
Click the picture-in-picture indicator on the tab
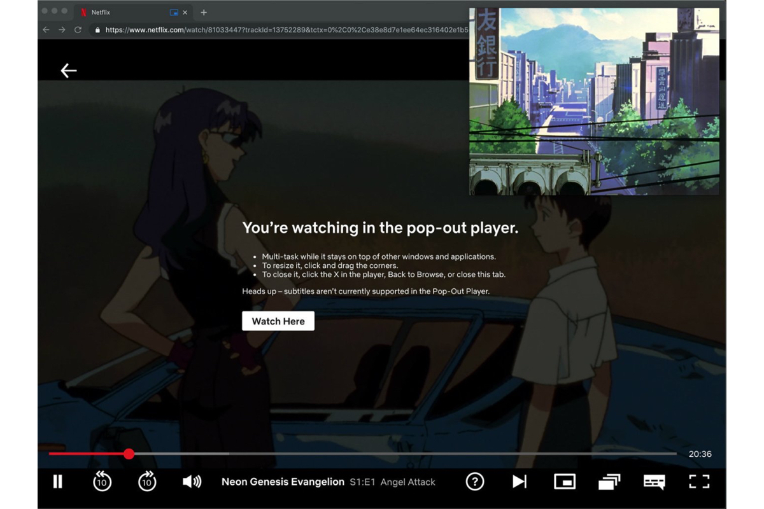(x=174, y=13)
